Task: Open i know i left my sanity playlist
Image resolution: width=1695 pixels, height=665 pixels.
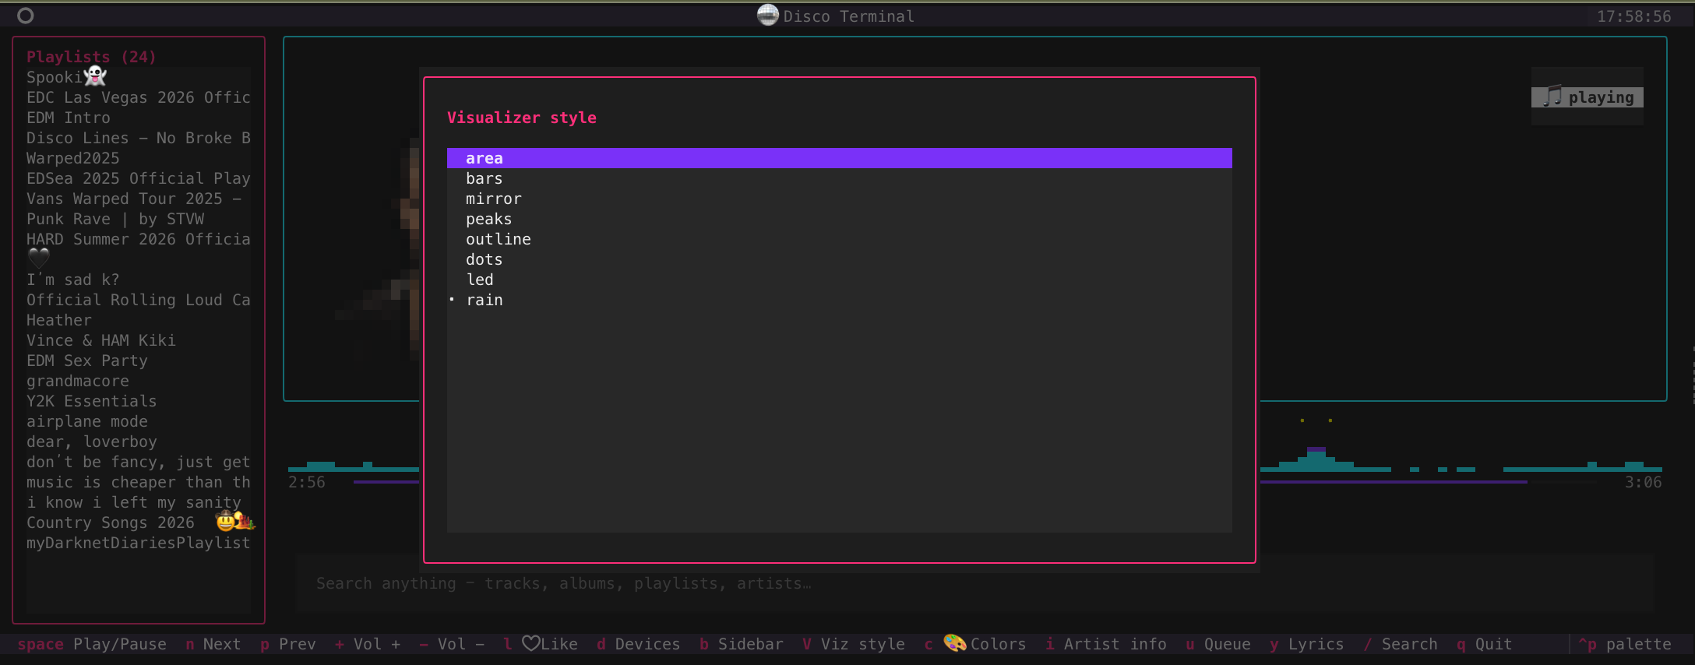Action: coord(139,502)
